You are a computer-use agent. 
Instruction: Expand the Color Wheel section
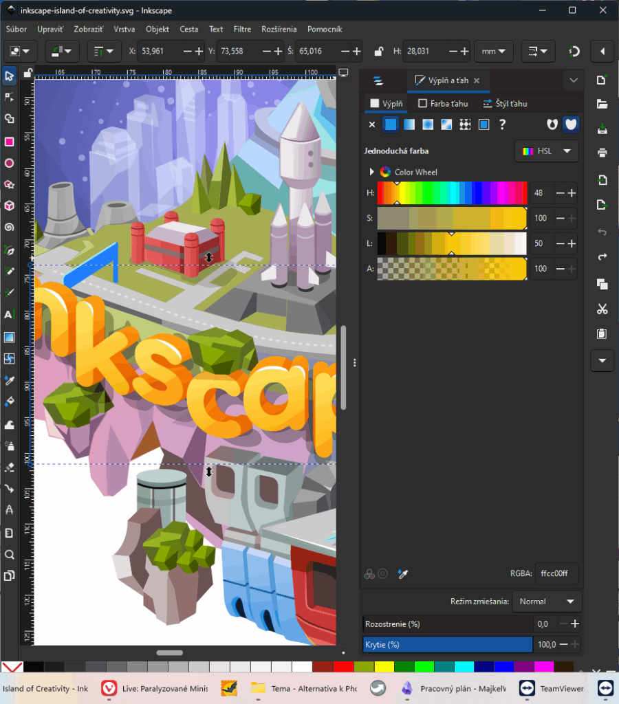372,172
